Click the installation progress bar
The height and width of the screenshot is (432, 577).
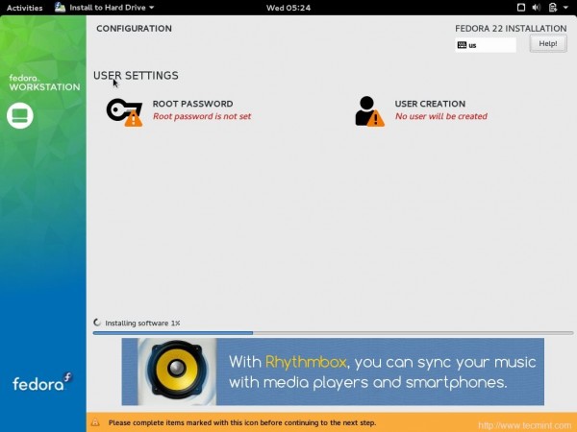click(x=333, y=333)
